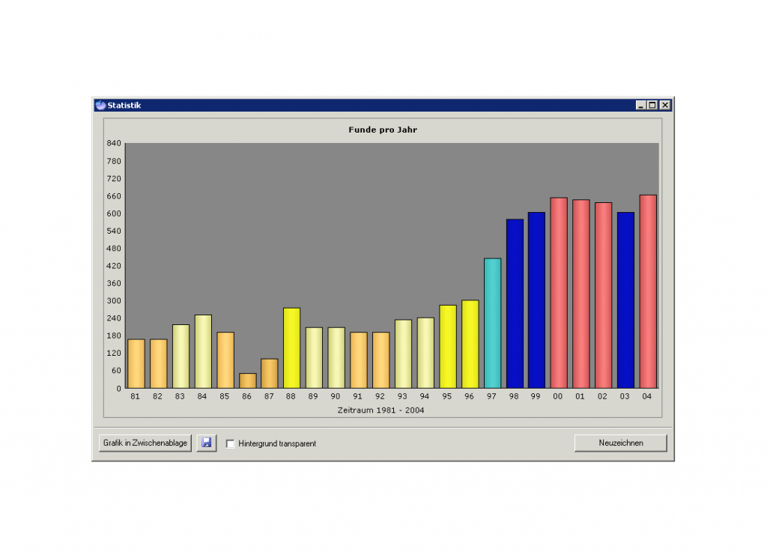Viewport: 767px width, 558px height.
Task: Click the red bar for year 00
Action: click(x=559, y=293)
